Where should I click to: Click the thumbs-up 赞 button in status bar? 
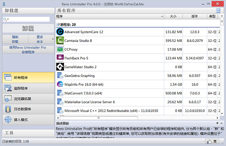(212, 141)
